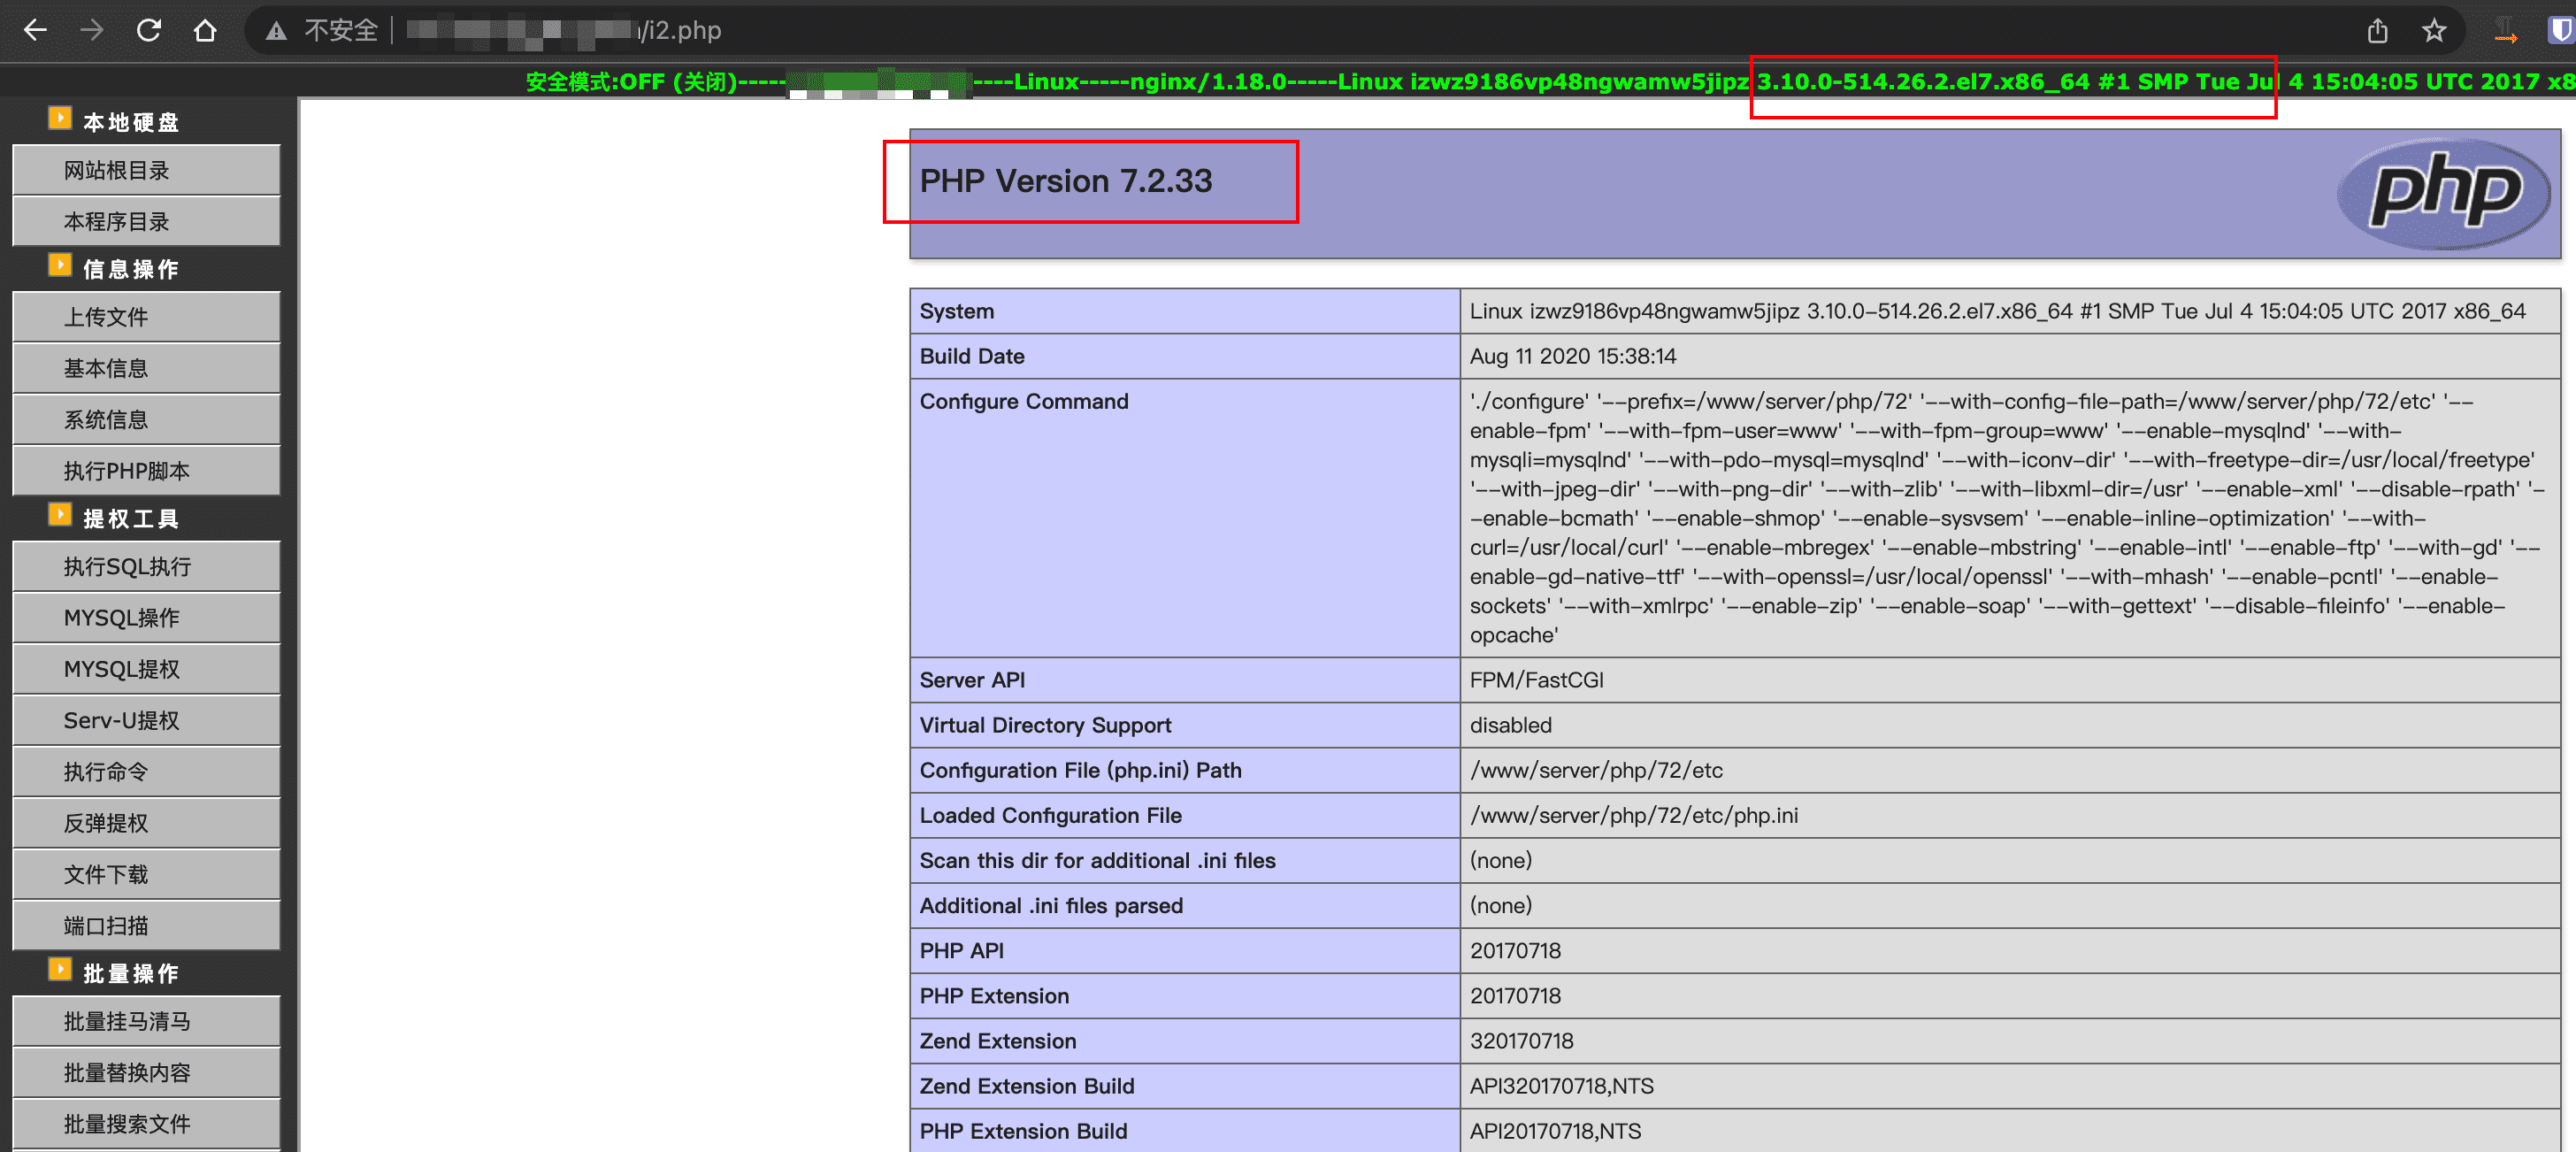2576x1152 pixels.
Task: Reload the current page
Action: pyautogui.click(x=149, y=30)
